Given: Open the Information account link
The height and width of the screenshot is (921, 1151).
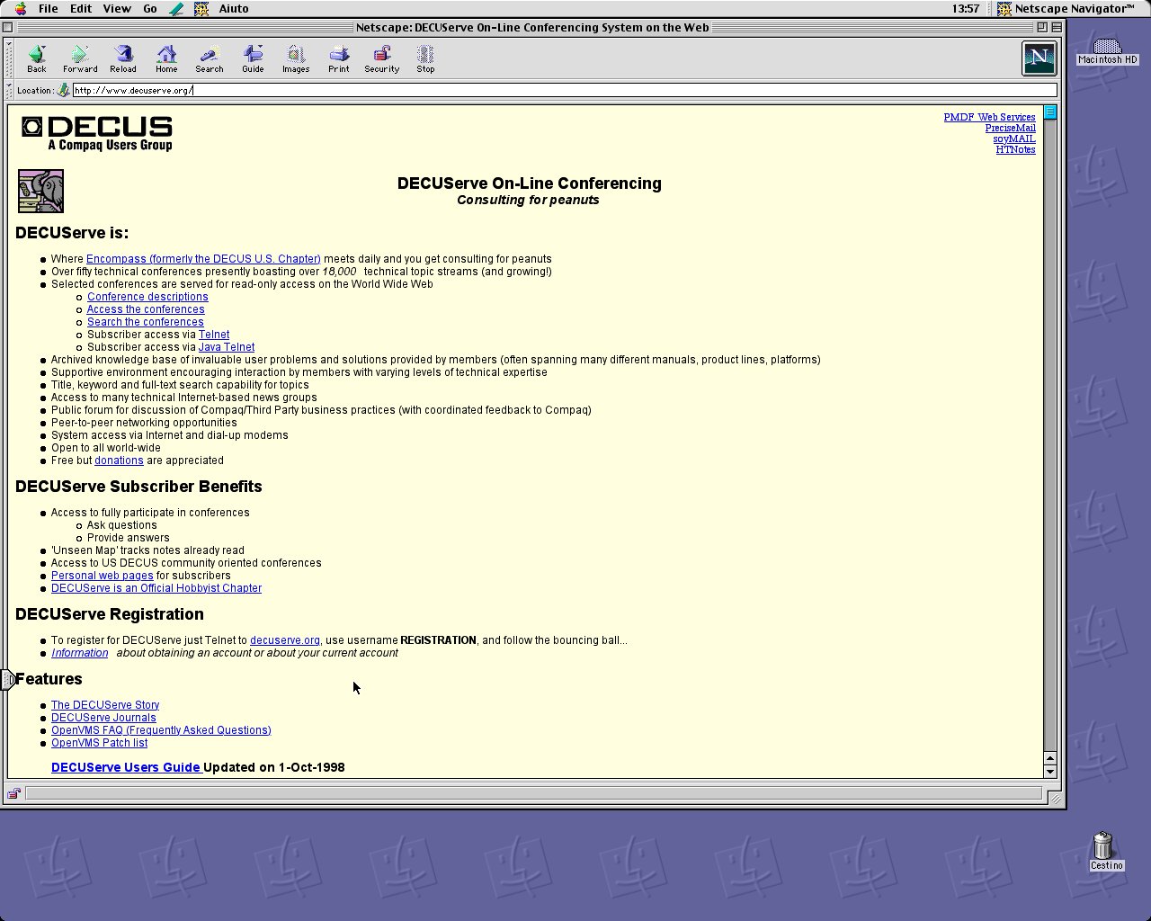Looking at the screenshot, I should [80, 653].
